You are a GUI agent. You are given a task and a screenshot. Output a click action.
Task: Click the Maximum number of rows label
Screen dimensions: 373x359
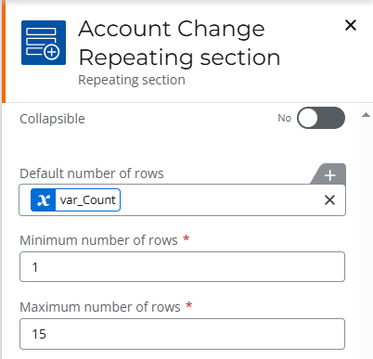(100, 307)
